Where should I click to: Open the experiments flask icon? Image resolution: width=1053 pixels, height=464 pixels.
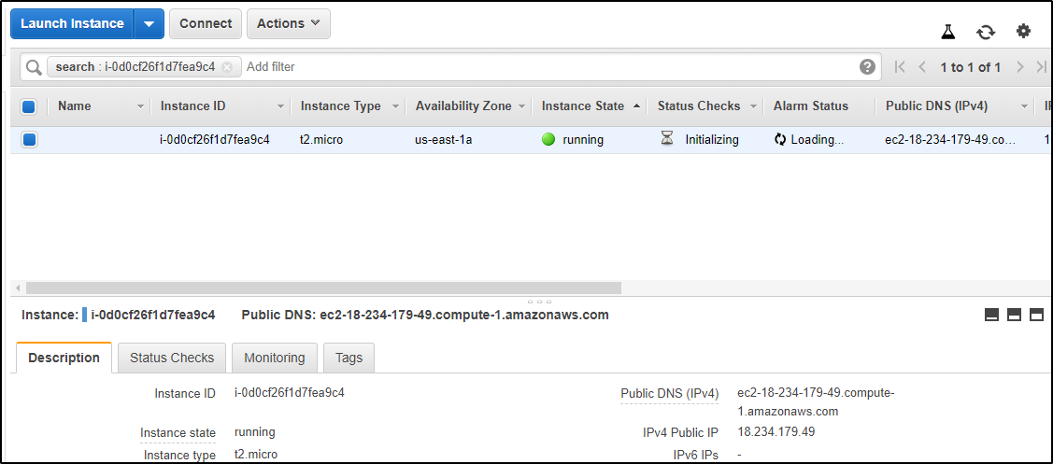click(948, 32)
